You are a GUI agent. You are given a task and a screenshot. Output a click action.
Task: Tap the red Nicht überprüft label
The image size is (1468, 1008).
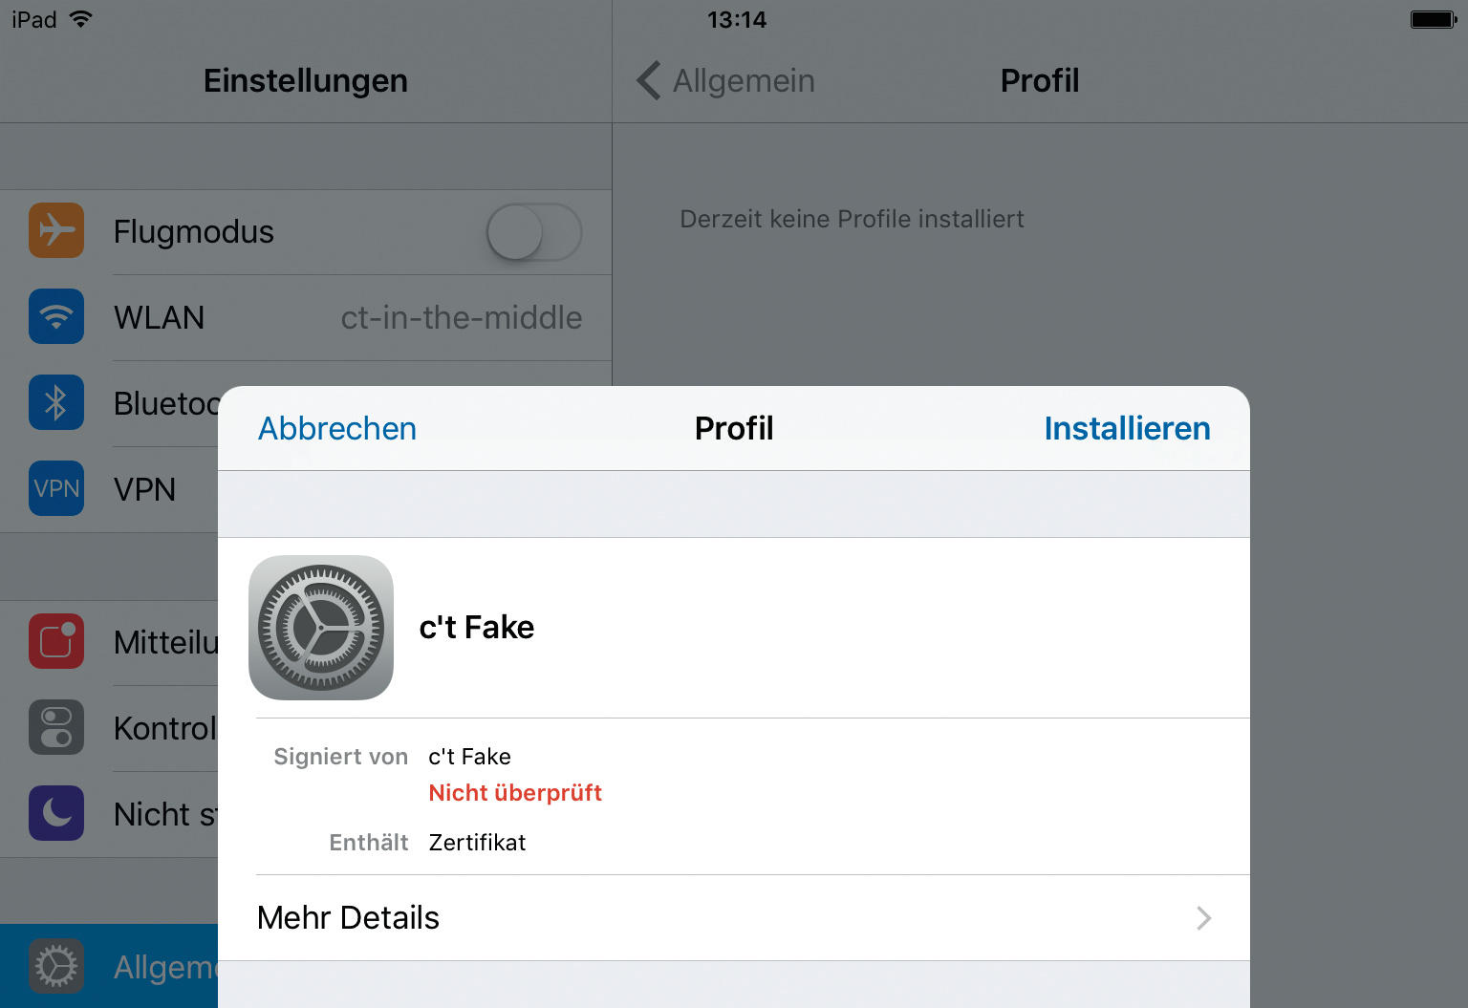[515, 793]
